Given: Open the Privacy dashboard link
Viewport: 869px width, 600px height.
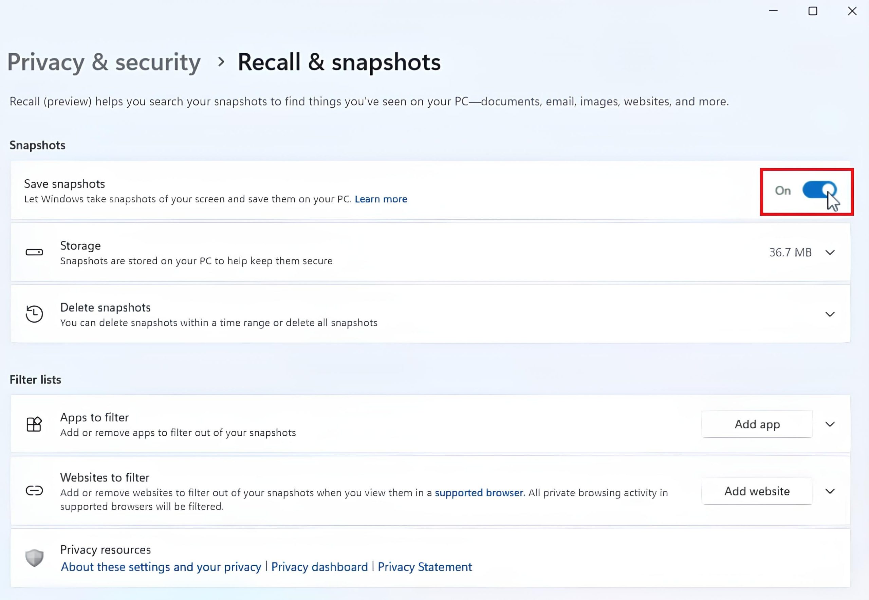Looking at the screenshot, I should [319, 567].
